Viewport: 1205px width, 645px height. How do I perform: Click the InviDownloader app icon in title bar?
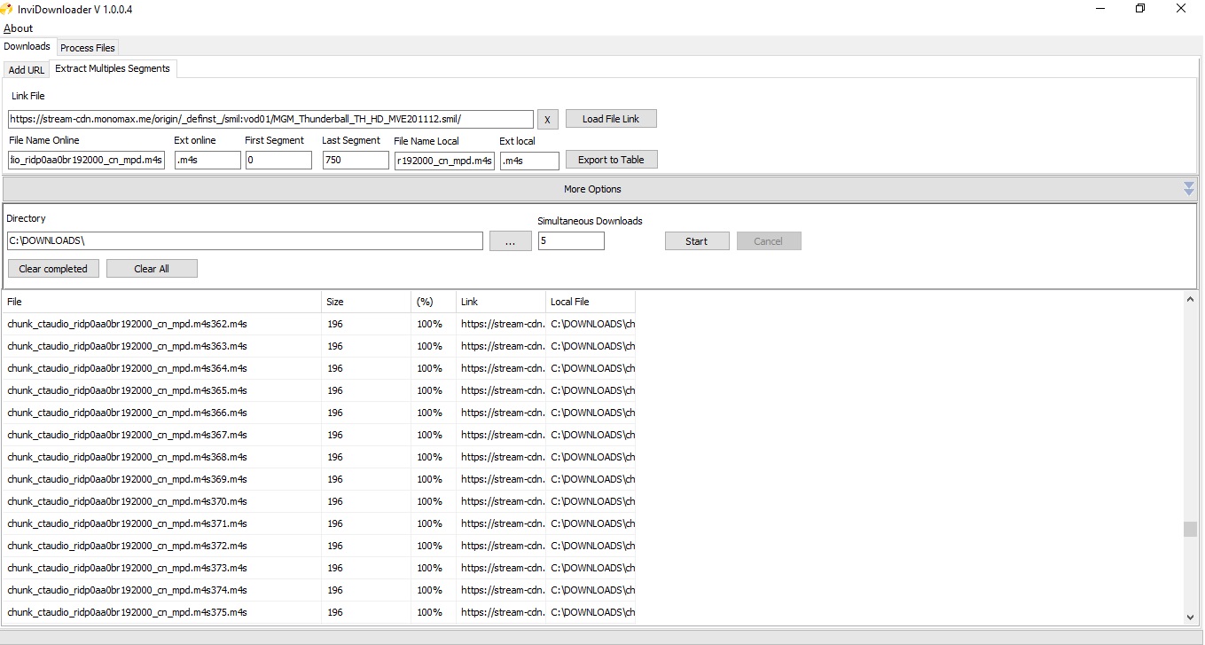pos(7,9)
